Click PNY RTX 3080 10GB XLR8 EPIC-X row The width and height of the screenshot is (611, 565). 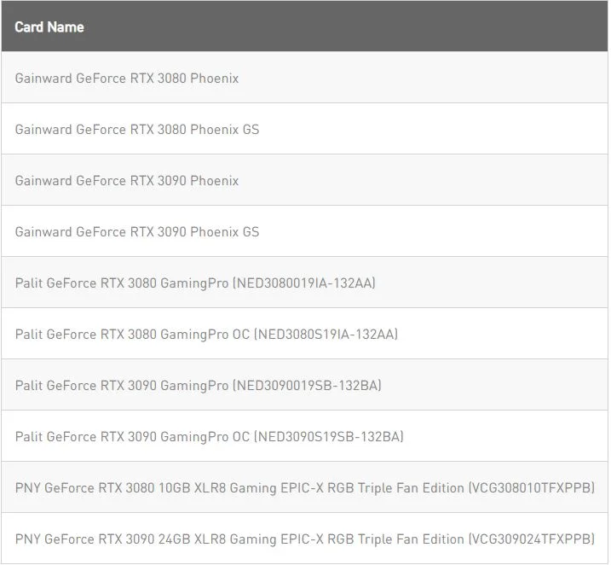point(304,487)
